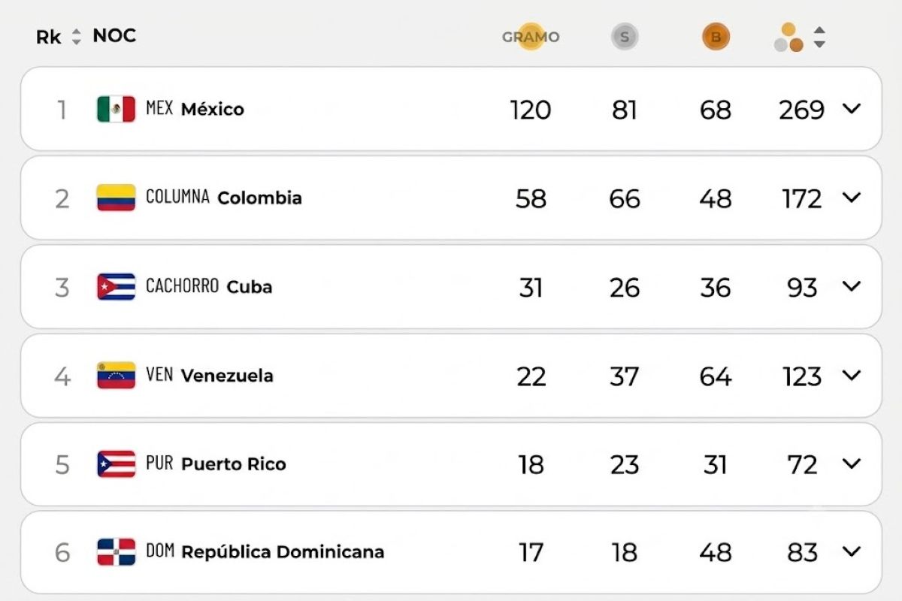This screenshot has width=902, height=601.
Task: Toggle the Rk rank sort arrows
Action: [76, 37]
